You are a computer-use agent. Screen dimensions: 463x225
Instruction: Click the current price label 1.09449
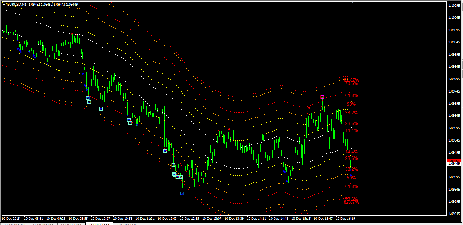point(454,163)
